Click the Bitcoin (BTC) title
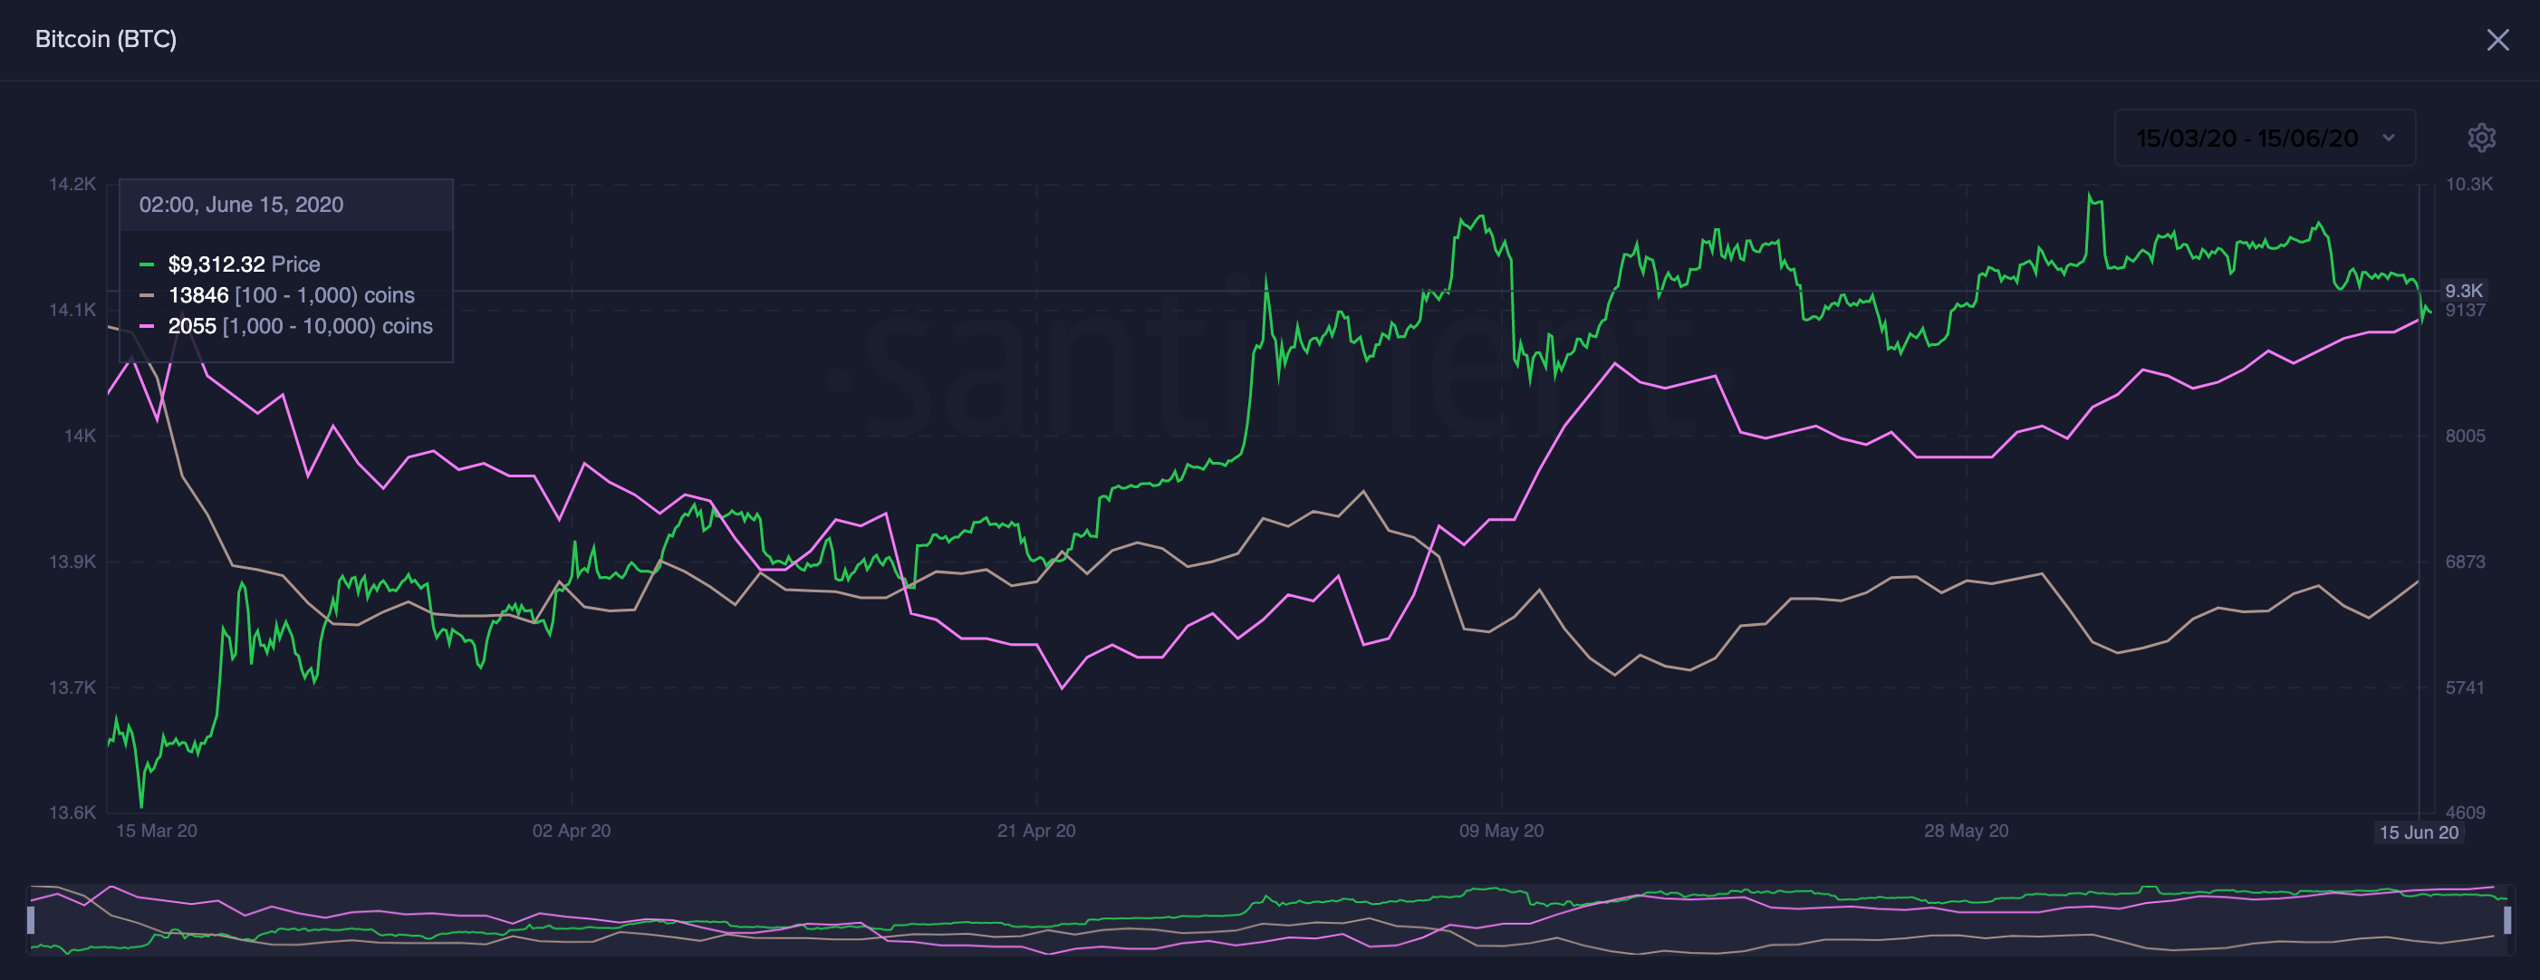The width and height of the screenshot is (2540, 980). coord(105,38)
